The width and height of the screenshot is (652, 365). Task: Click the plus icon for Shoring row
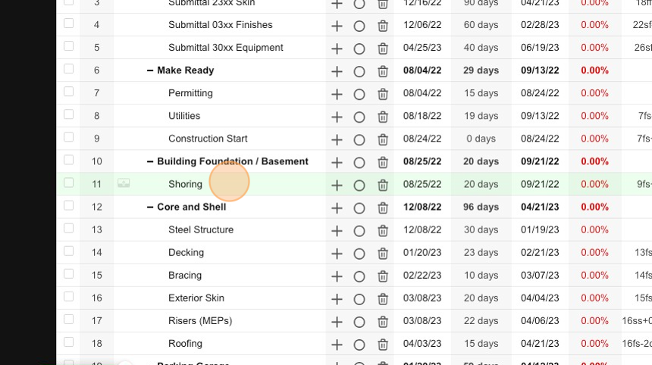point(337,186)
